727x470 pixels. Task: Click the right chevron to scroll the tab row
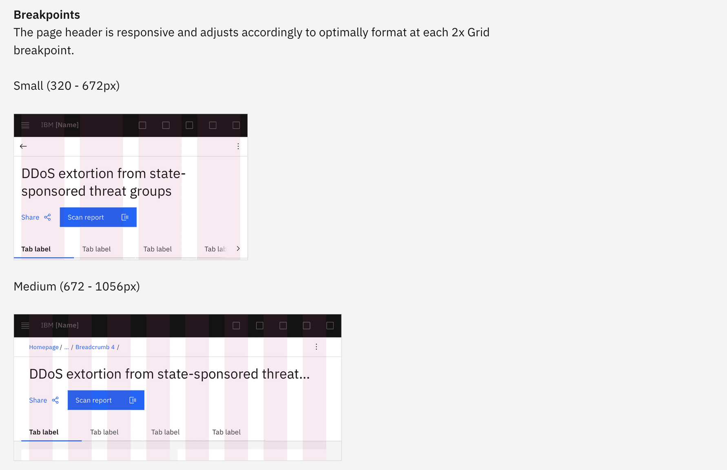click(x=238, y=248)
